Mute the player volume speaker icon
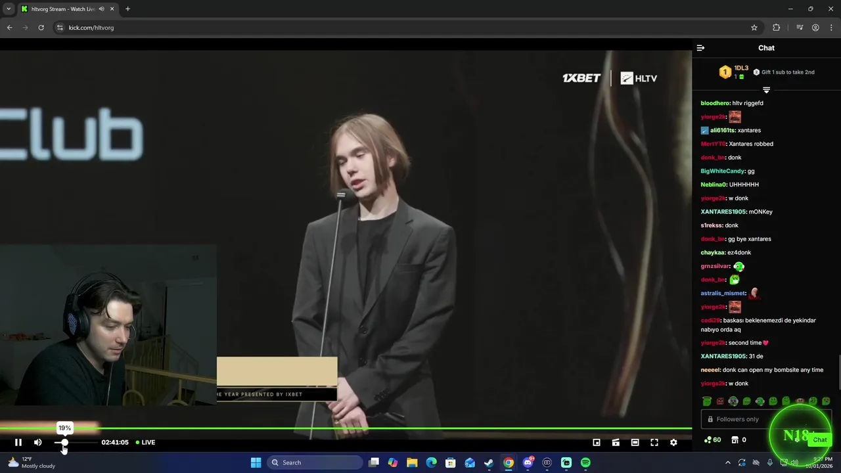 [38, 442]
